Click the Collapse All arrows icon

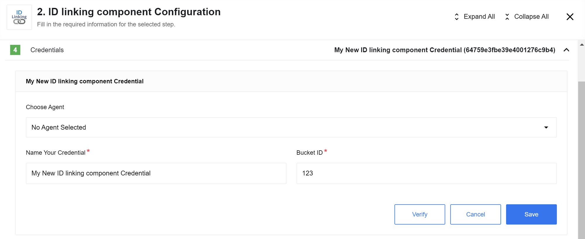coord(507,17)
